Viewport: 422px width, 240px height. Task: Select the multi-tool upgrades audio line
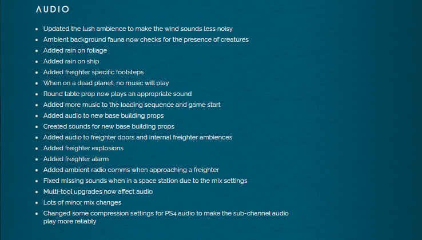(98, 191)
